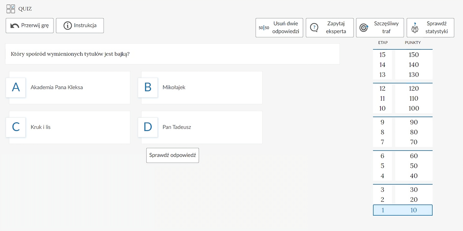Select answer letter C tile

[x=16, y=127]
